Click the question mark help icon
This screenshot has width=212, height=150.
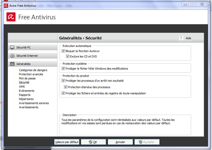181,38
